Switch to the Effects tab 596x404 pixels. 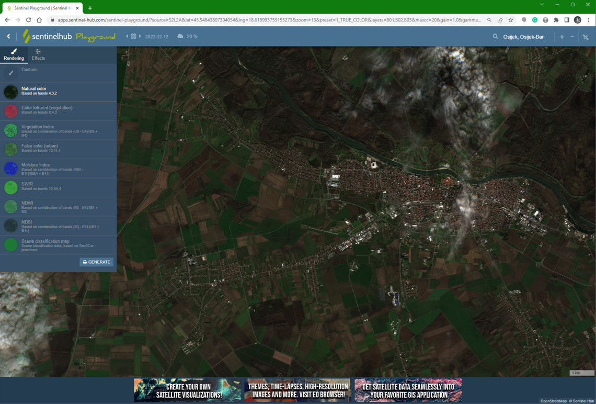point(38,55)
